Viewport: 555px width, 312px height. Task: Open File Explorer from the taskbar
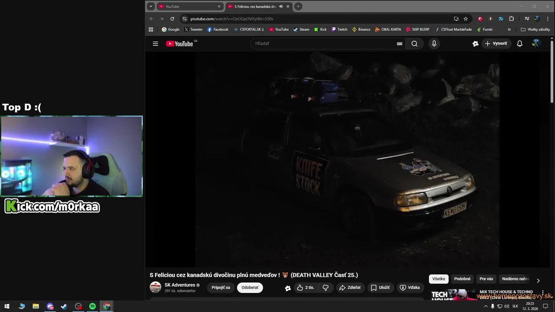click(36, 306)
